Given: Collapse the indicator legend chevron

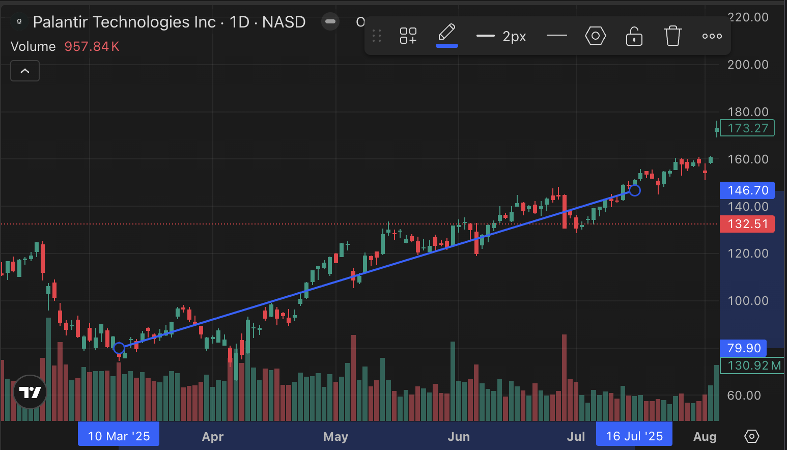Looking at the screenshot, I should click(25, 71).
